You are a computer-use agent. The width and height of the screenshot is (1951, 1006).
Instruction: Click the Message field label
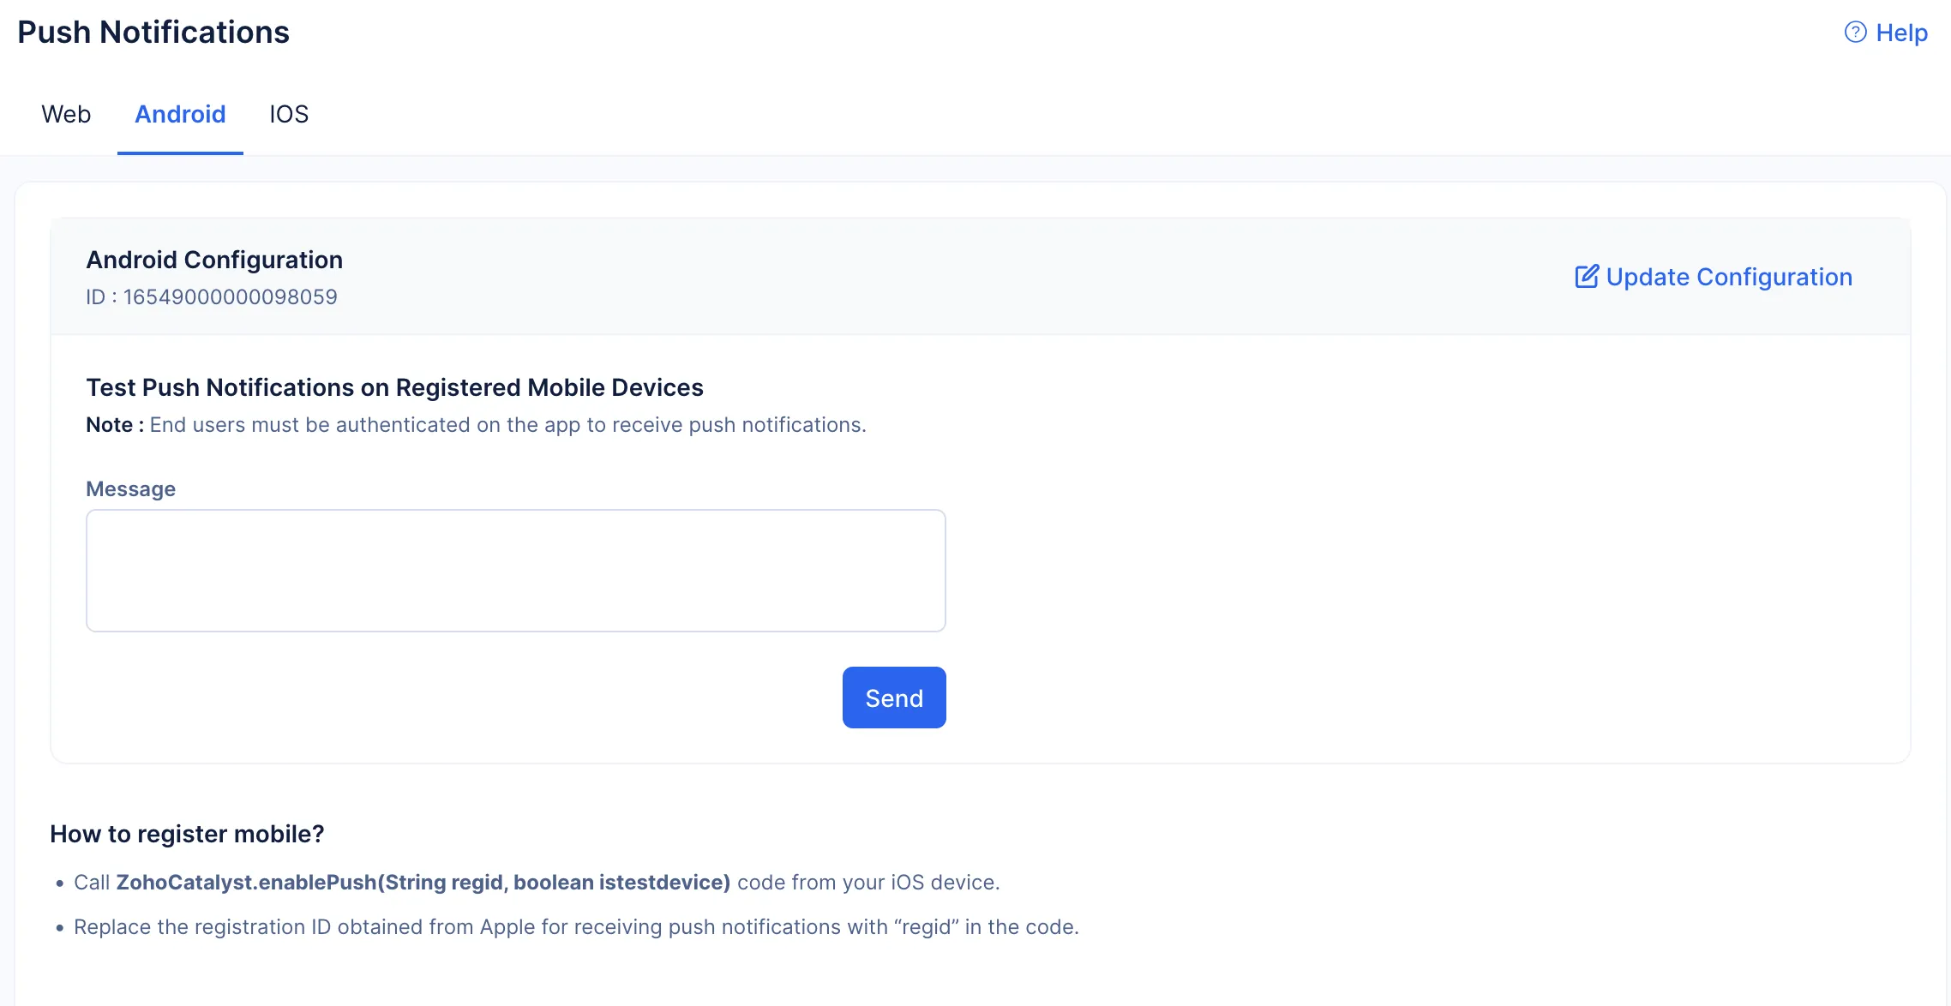click(x=130, y=488)
